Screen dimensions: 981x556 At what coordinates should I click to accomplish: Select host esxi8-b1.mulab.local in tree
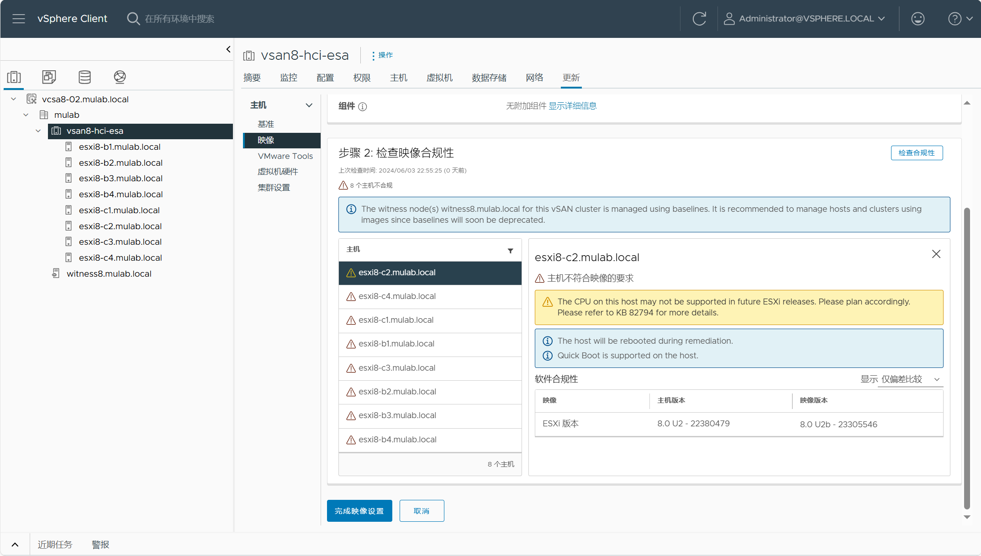[x=119, y=147]
